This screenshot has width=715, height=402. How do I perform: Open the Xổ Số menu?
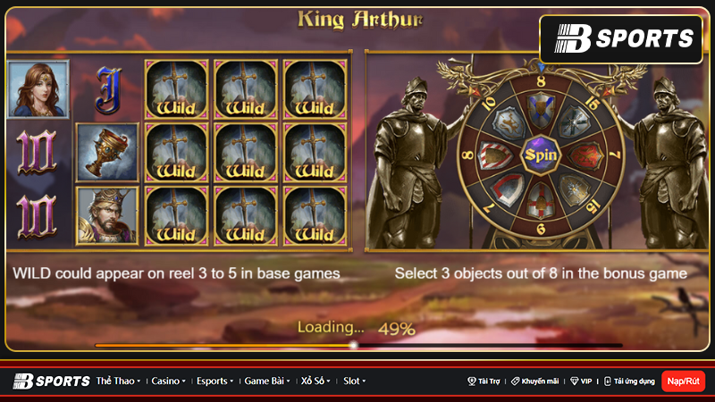(x=315, y=381)
